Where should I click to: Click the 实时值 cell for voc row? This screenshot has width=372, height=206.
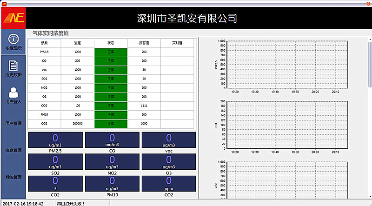[177, 70]
